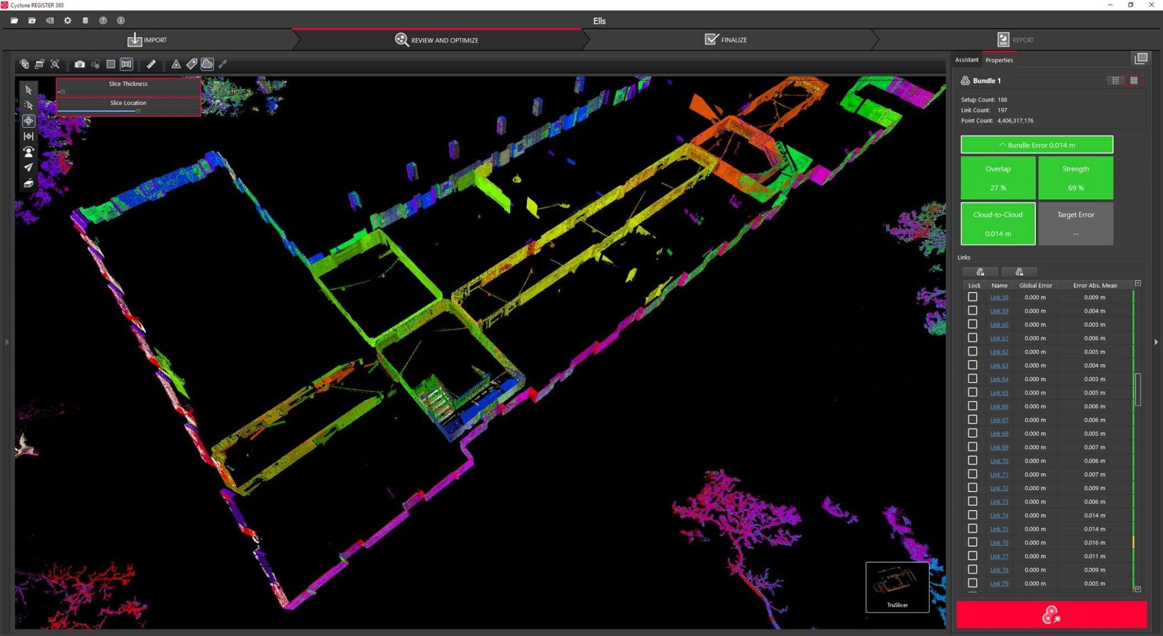Screen dimensions: 1163x636
Task: Select the arrow selection tool
Action: (27, 89)
